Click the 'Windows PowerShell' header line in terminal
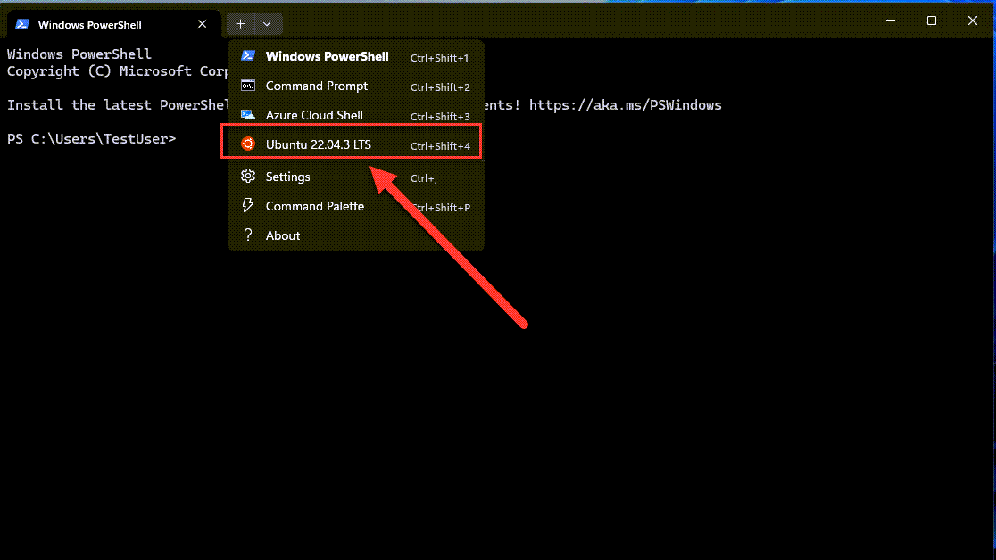This screenshot has height=560, width=996. click(x=79, y=54)
